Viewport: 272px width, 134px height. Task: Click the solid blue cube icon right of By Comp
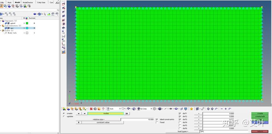coord(160,109)
